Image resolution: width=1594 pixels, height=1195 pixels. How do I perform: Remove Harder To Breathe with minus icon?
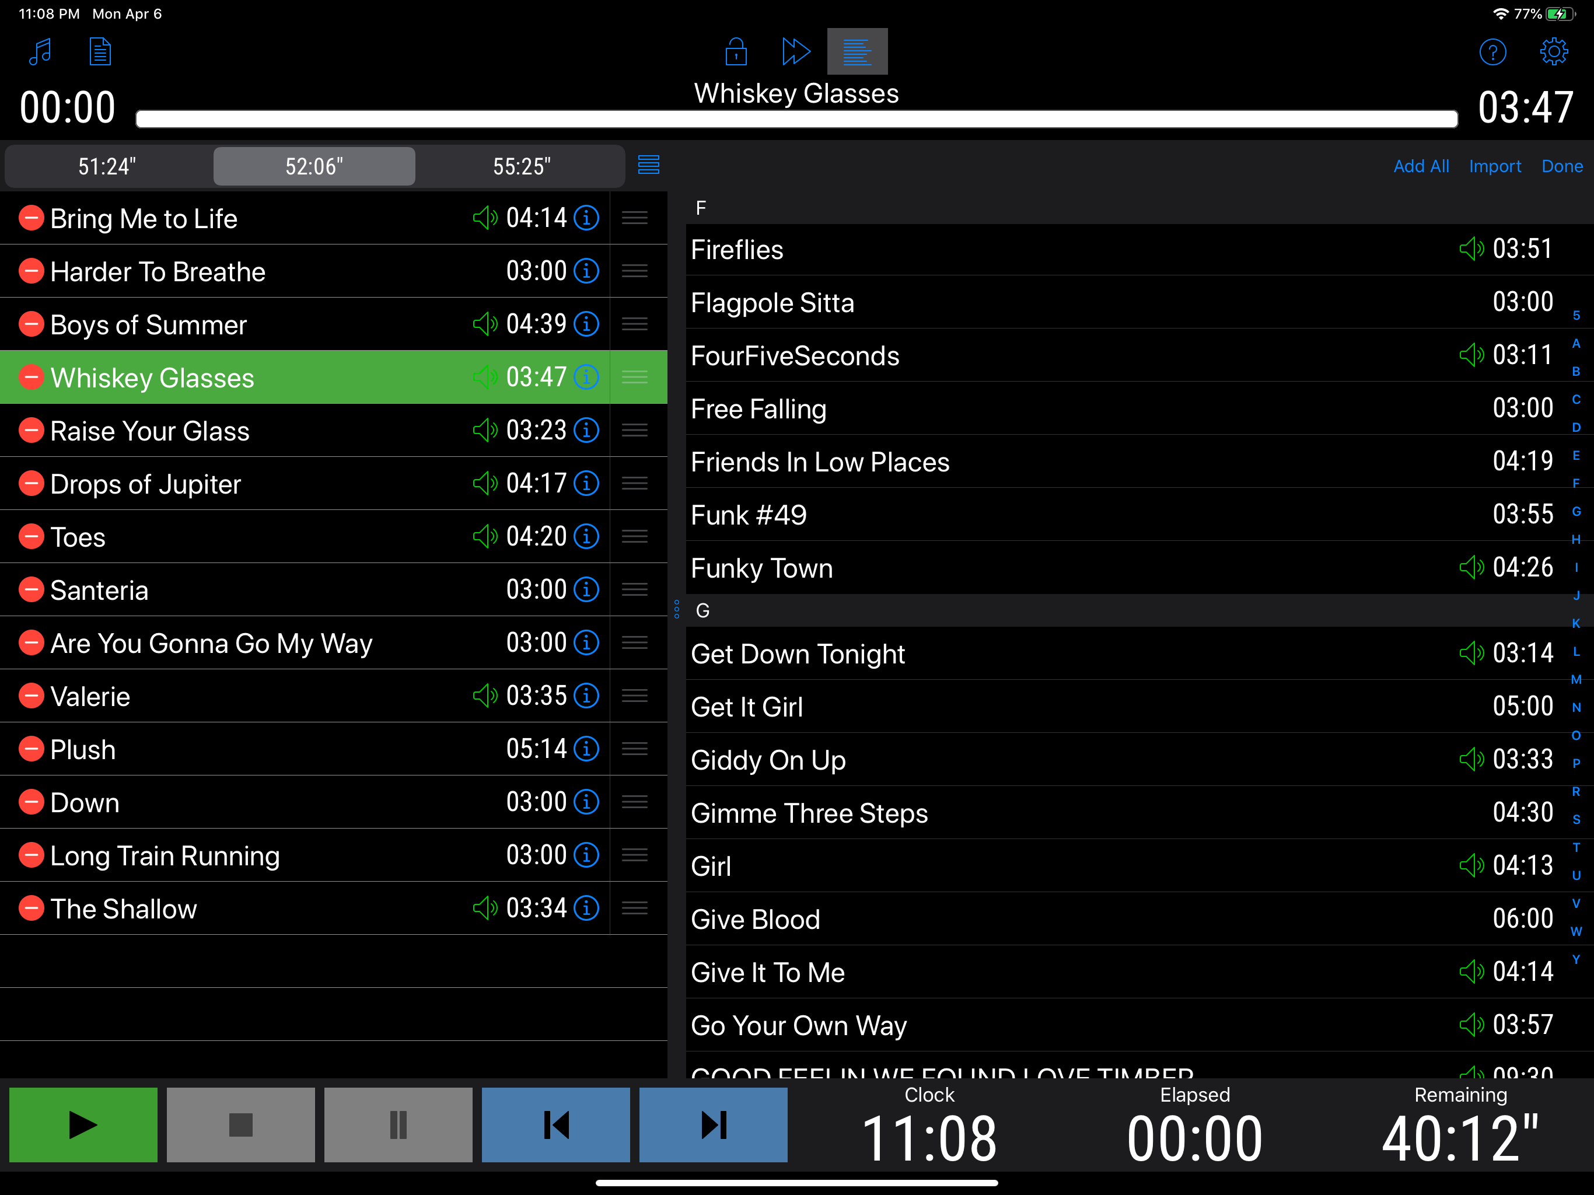click(x=31, y=271)
